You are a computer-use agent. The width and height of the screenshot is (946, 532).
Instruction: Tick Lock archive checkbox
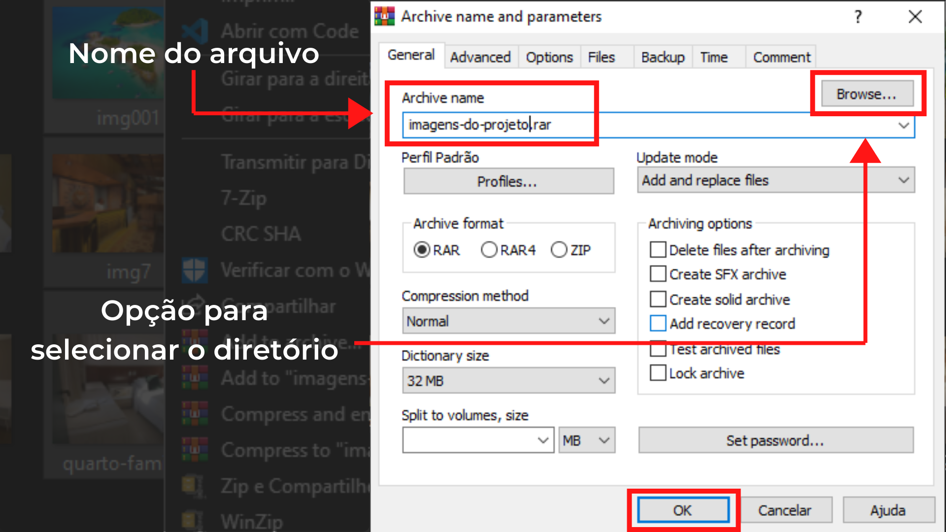[658, 373]
